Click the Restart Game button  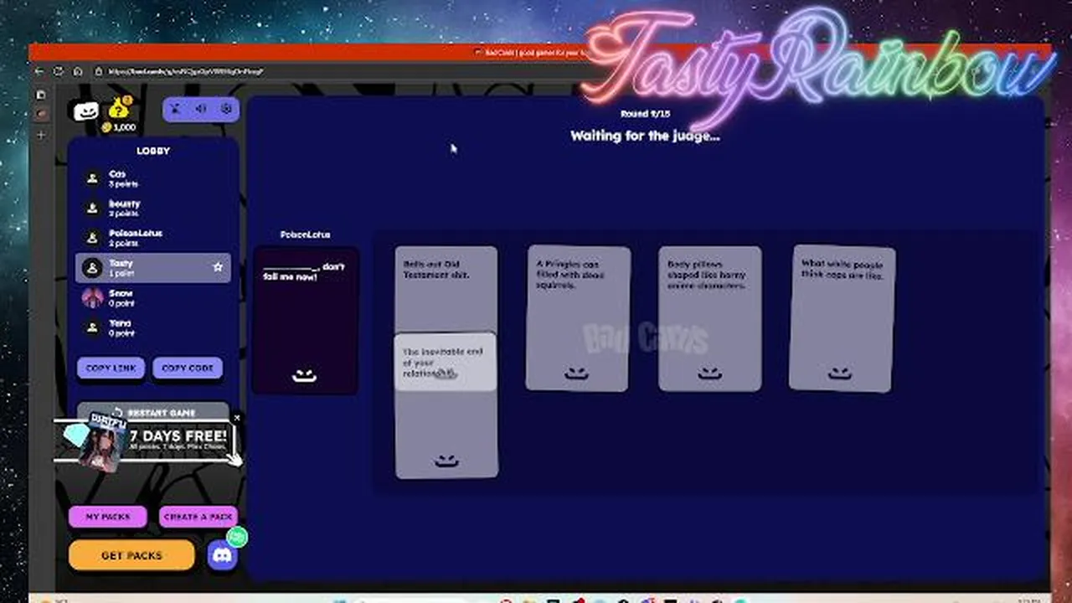[153, 413]
